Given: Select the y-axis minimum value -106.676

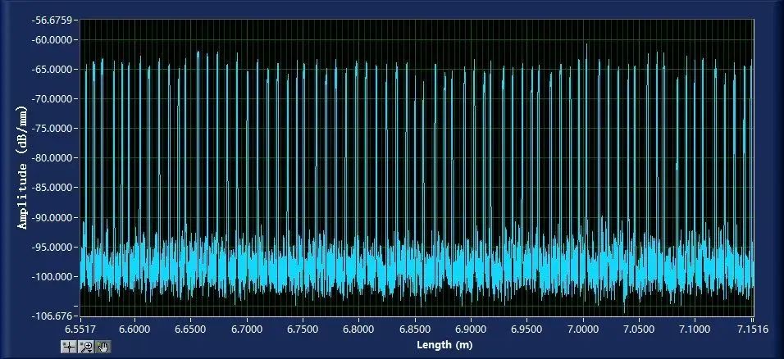Looking at the screenshot, I should point(54,316).
